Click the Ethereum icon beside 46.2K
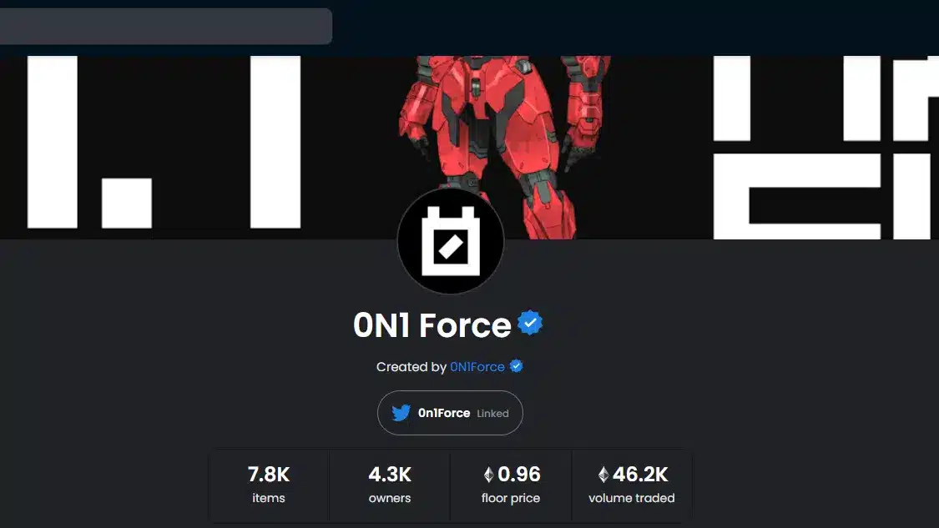 point(603,475)
